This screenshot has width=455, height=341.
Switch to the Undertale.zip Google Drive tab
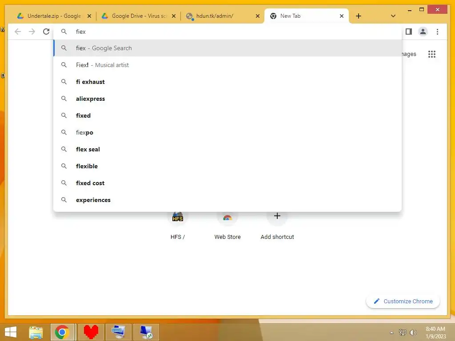coord(54,16)
